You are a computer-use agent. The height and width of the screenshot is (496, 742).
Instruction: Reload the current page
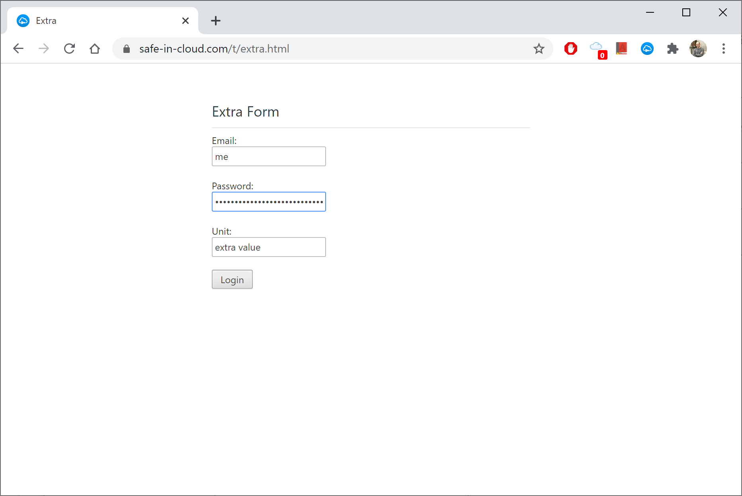[69, 49]
